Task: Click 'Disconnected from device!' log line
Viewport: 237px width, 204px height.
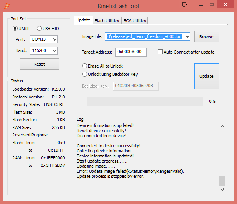Action: (101, 136)
